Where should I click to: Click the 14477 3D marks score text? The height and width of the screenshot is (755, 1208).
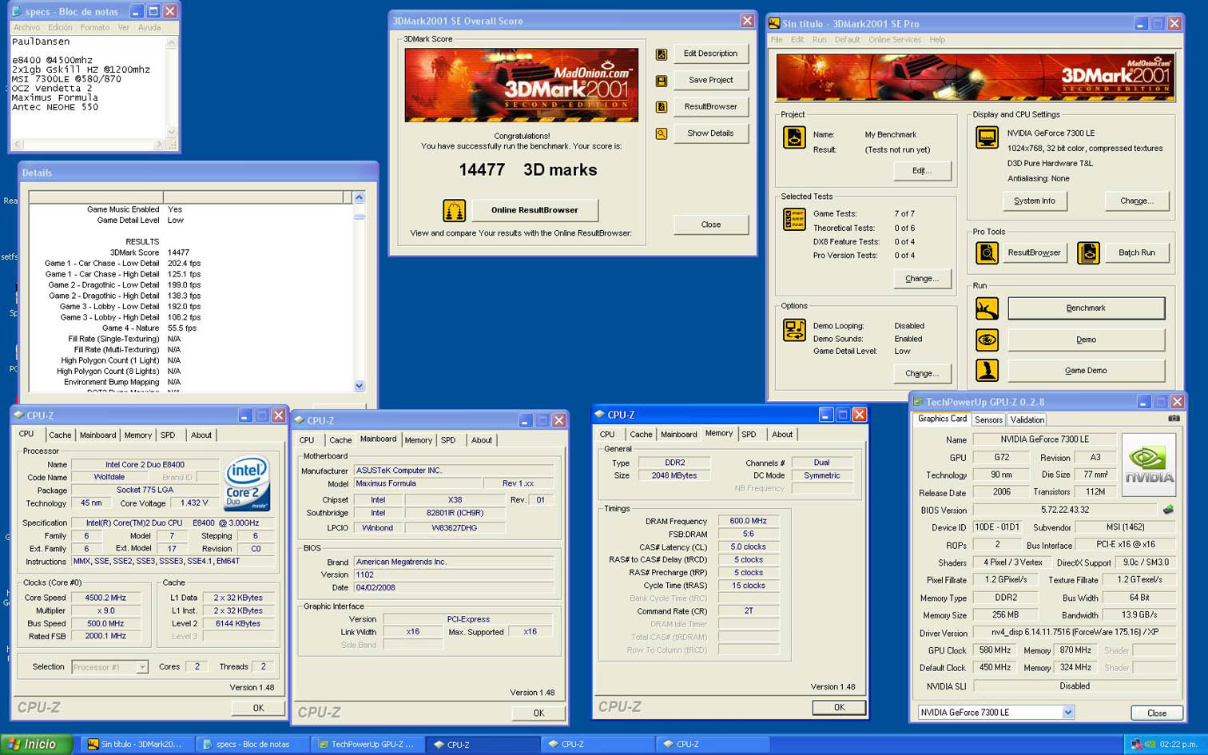click(x=528, y=170)
